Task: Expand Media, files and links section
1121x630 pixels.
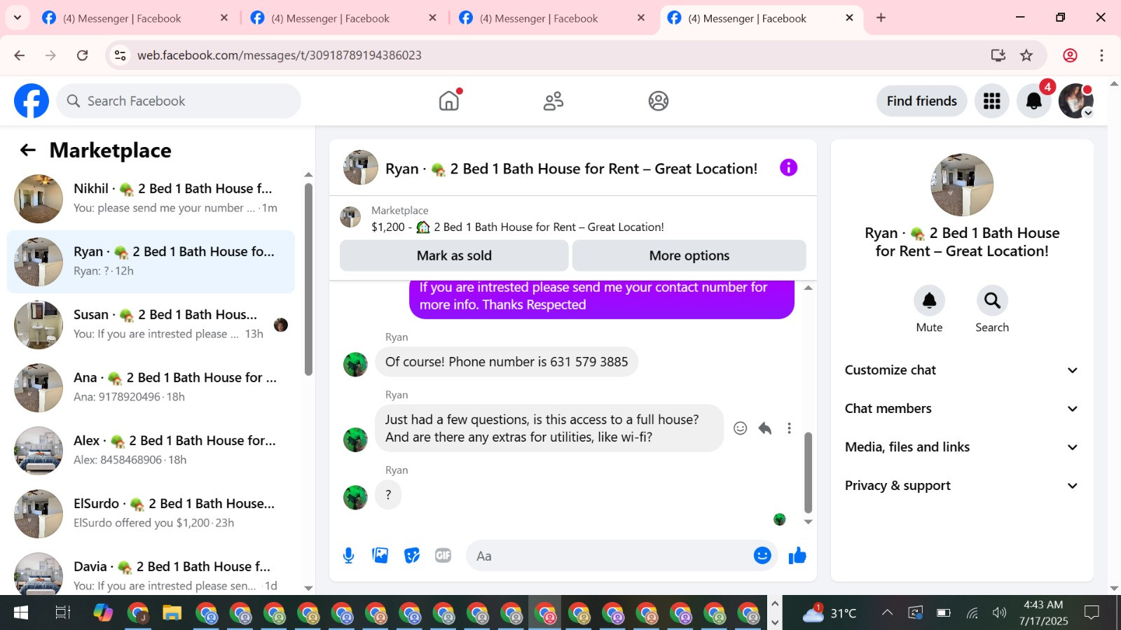Action: point(961,447)
